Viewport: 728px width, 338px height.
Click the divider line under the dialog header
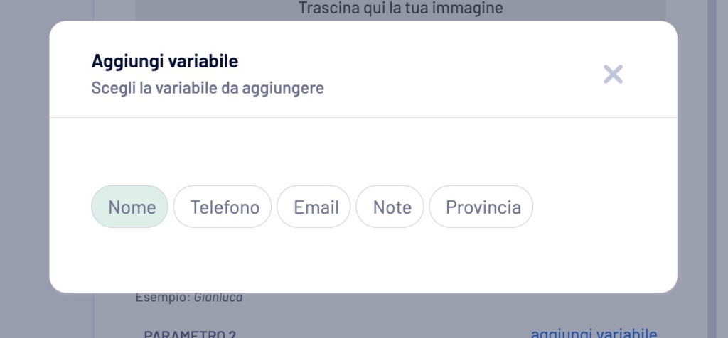click(x=363, y=118)
